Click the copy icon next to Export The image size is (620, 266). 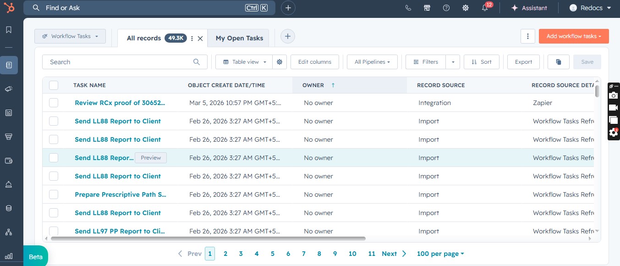click(559, 62)
